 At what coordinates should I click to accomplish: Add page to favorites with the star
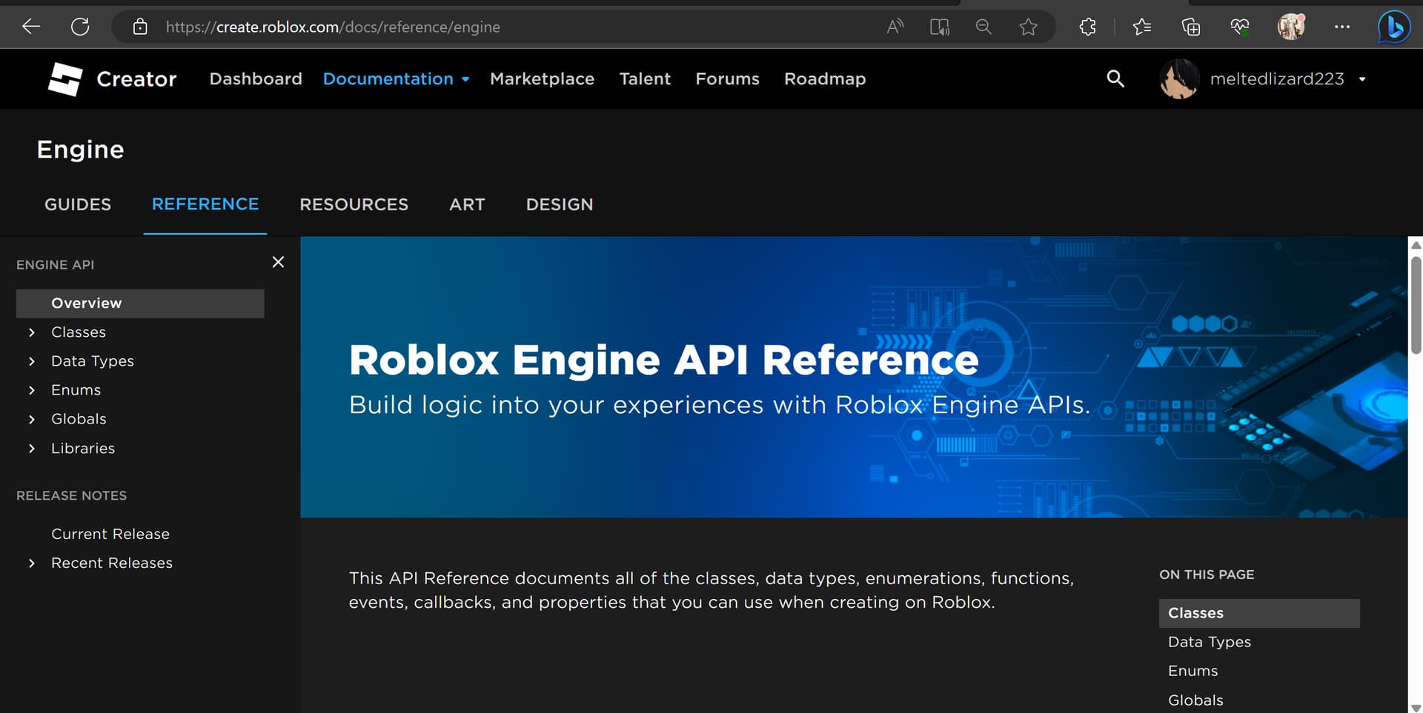(x=1029, y=27)
